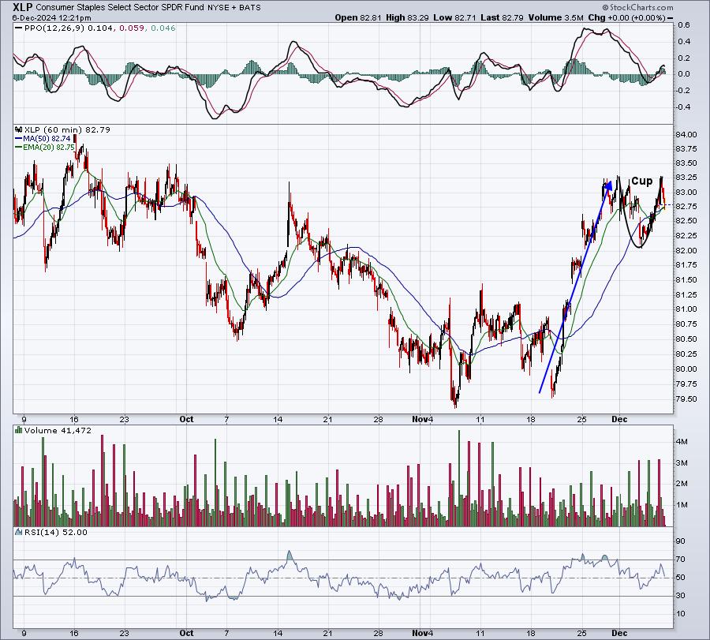
Task: Click the 4M volume axis label
Action: pos(682,442)
